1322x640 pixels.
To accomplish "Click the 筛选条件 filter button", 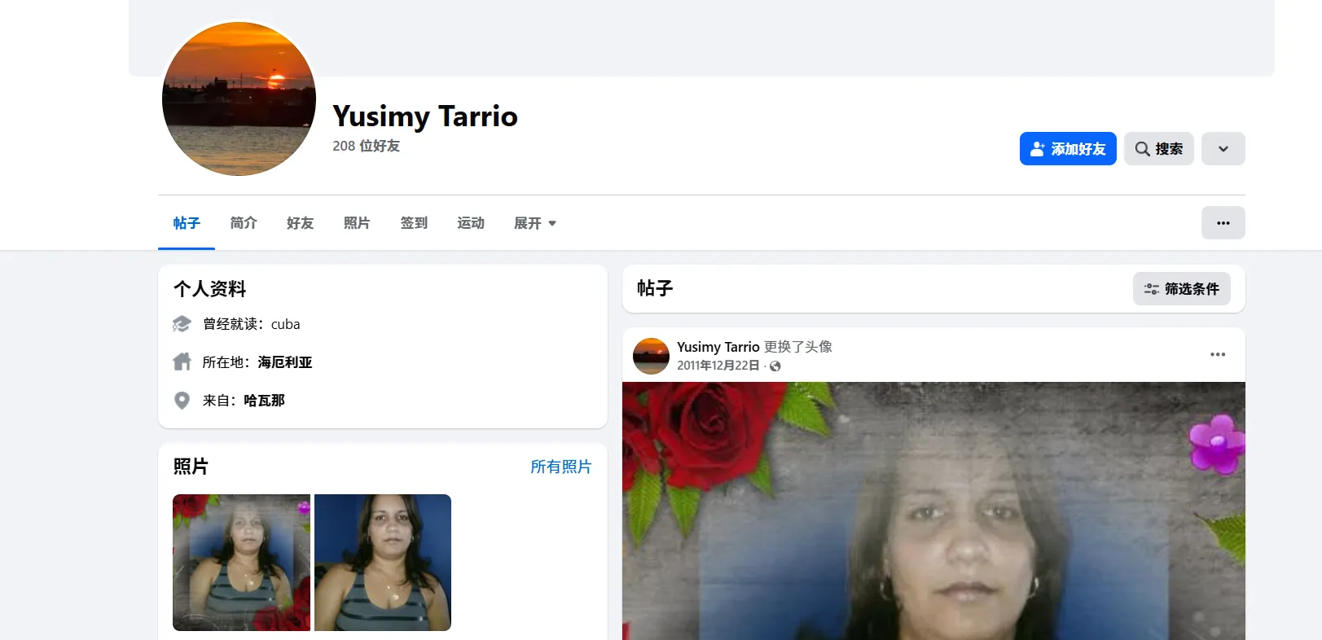I will [x=1182, y=289].
